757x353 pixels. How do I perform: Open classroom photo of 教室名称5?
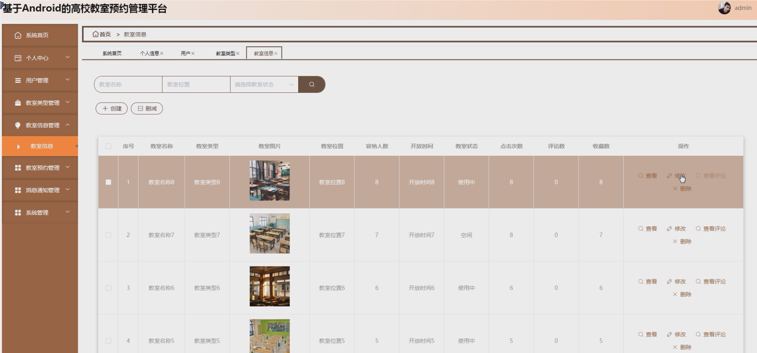[270, 336]
